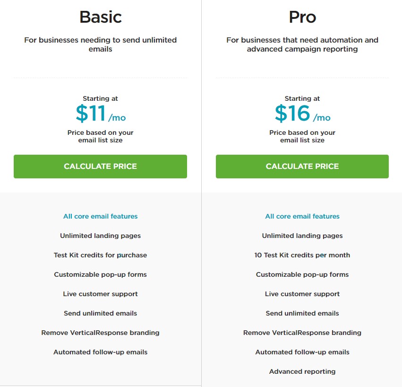Click Calculate Price button for Pro plan

pyautogui.click(x=302, y=167)
